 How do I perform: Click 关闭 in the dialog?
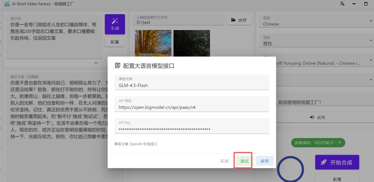click(x=224, y=161)
